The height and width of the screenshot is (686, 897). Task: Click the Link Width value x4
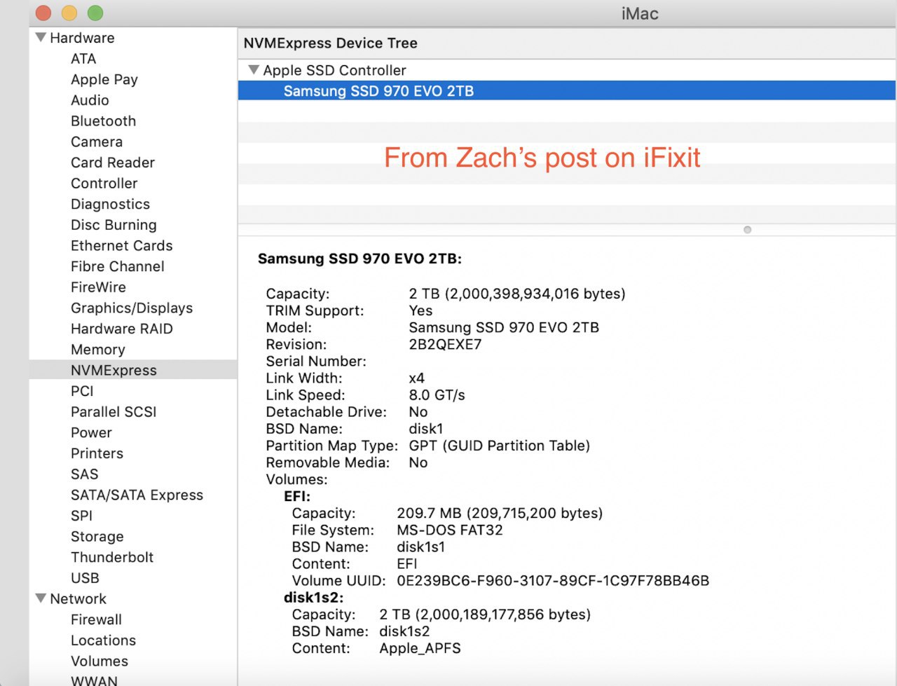pos(416,378)
